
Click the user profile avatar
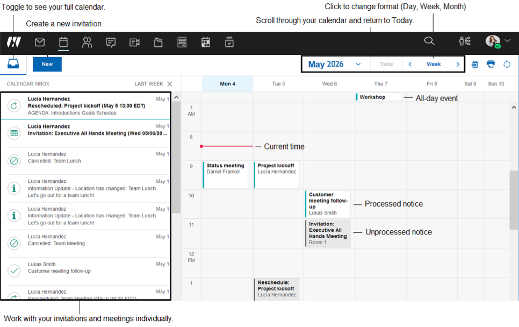[493, 41]
